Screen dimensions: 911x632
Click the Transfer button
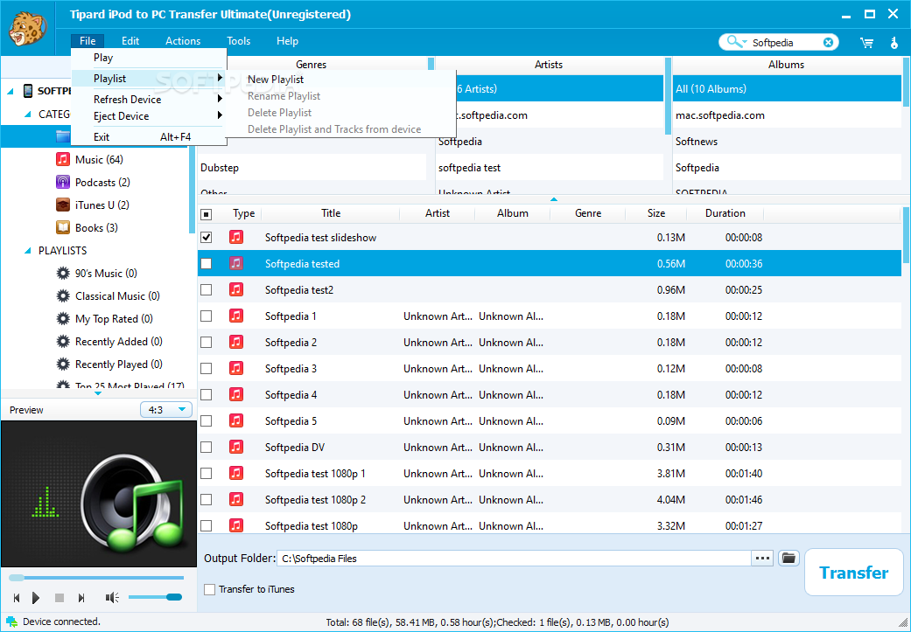pos(853,573)
